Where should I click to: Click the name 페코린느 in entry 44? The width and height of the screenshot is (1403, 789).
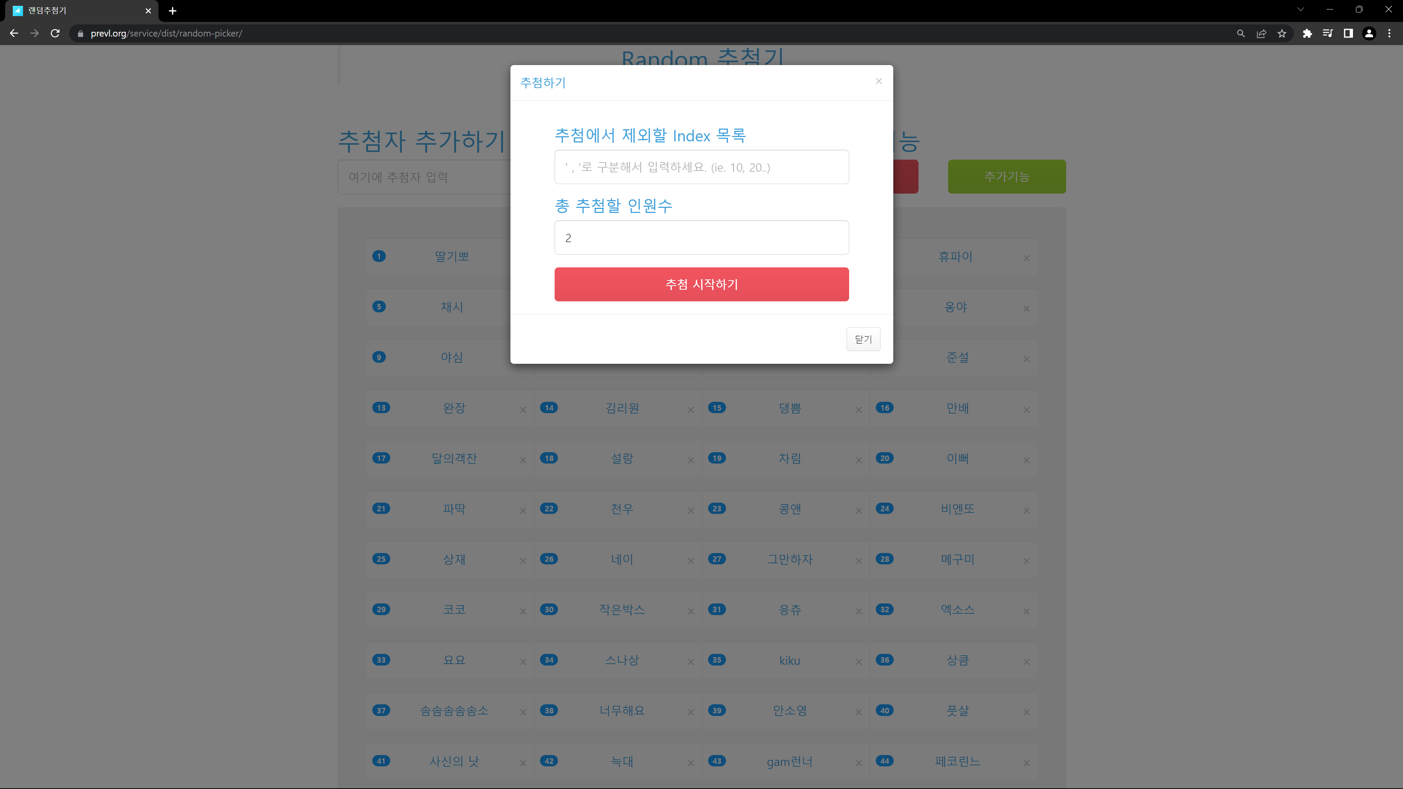click(958, 761)
